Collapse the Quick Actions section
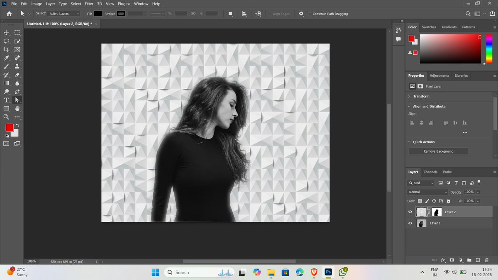 click(409, 142)
